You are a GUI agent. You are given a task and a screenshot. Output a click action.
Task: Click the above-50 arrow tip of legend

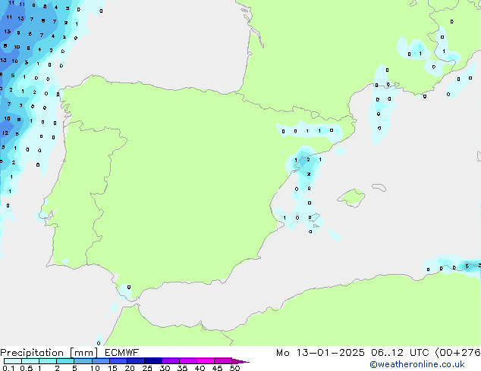(240, 361)
